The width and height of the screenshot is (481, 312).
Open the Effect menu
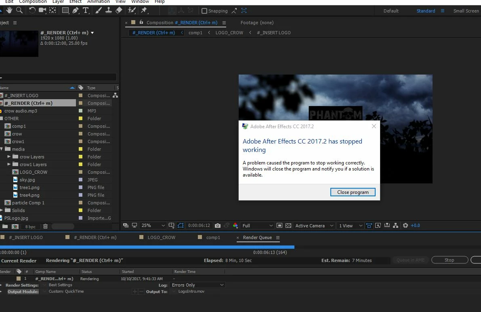[x=76, y=2]
